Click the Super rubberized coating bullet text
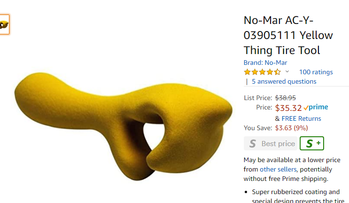The image size is (349, 203). click(x=296, y=192)
